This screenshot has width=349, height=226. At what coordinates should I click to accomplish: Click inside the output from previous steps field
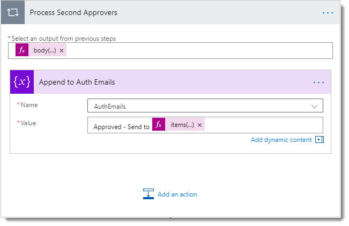[198, 50]
